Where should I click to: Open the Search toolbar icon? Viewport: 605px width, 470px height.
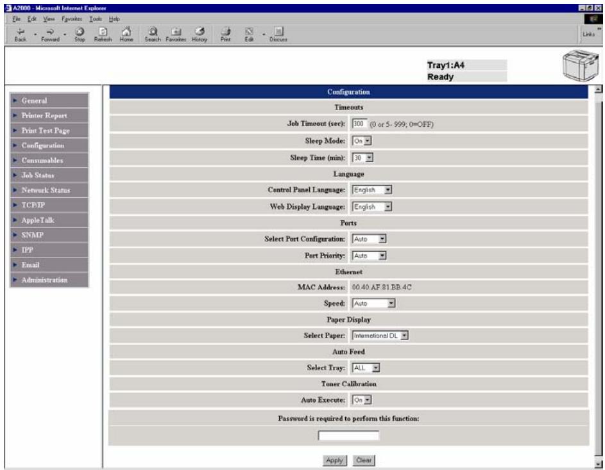153,35
